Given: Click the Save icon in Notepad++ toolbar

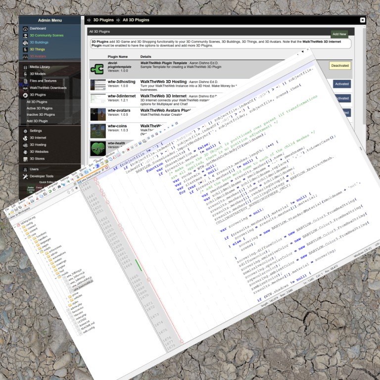Looking at the screenshot, I should [x=16, y=209].
